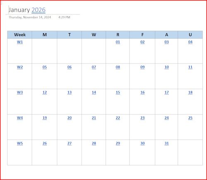
Task: Click the day 16 link
Action: (x=142, y=92)
